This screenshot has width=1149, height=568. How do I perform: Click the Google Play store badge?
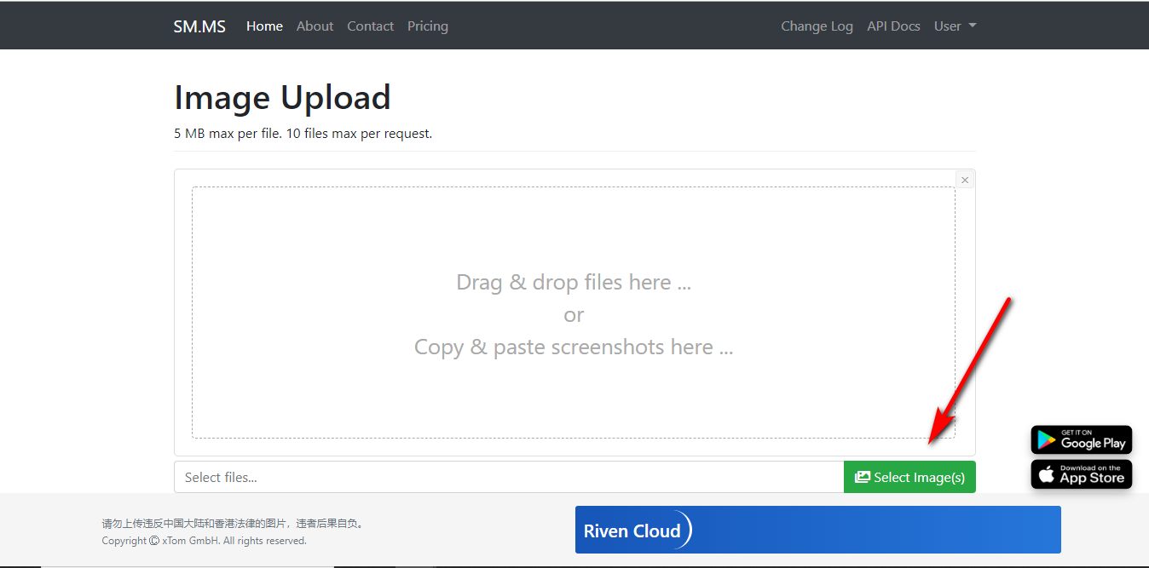pyautogui.click(x=1081, y=439)
